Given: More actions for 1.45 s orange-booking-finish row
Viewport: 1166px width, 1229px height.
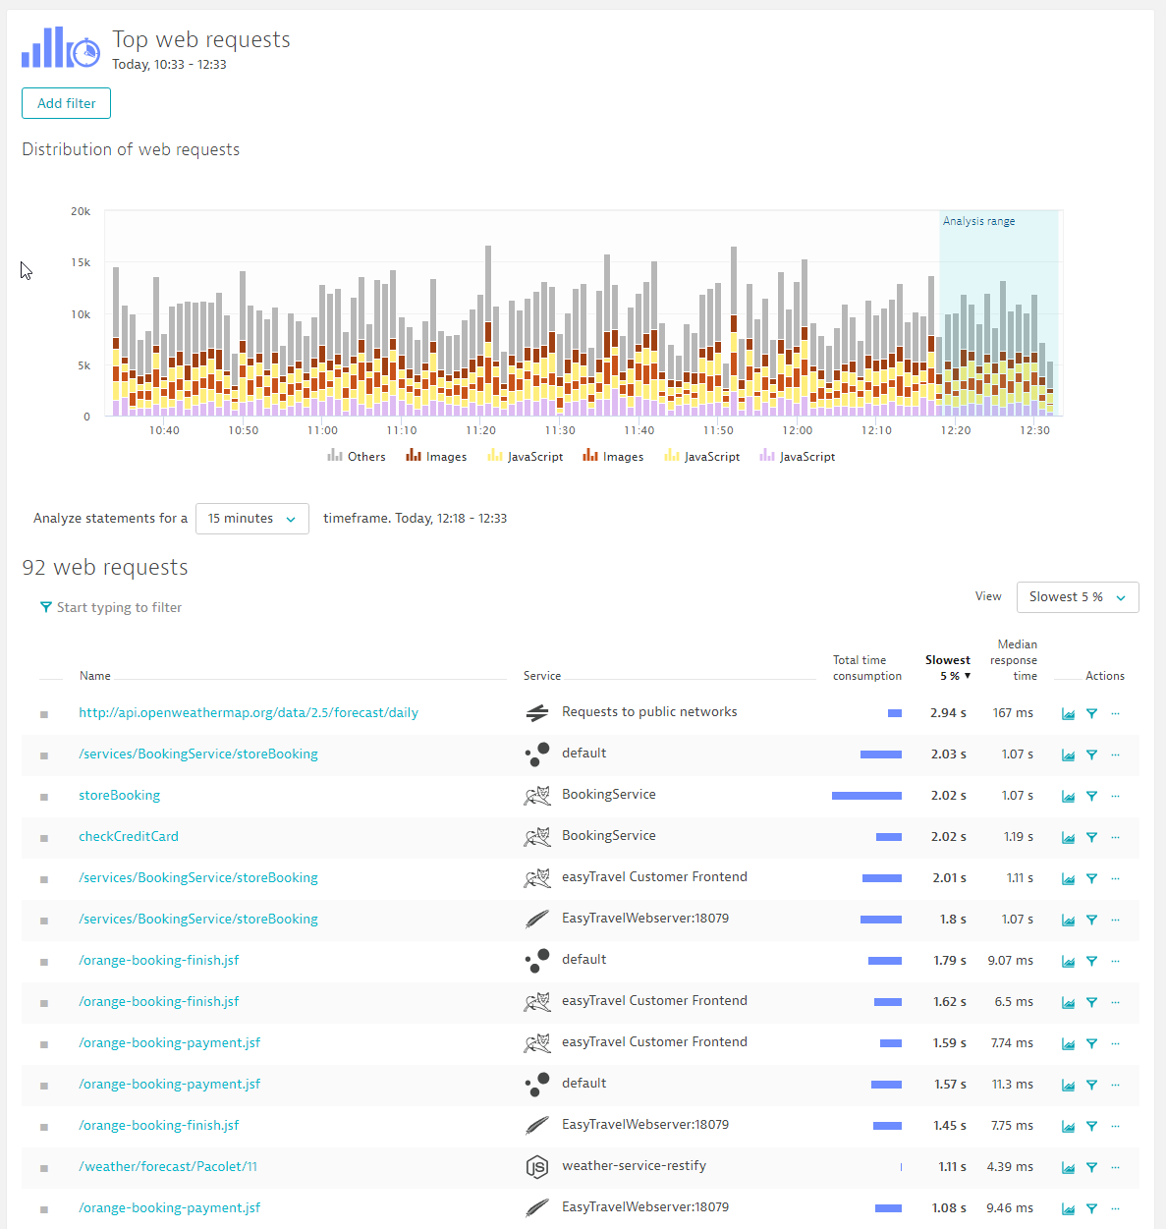Looking at the screenshot, I should (1115, 1127).
